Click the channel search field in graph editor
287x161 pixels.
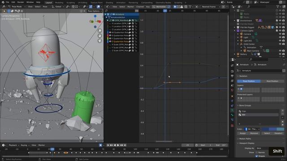coord(121,11)
